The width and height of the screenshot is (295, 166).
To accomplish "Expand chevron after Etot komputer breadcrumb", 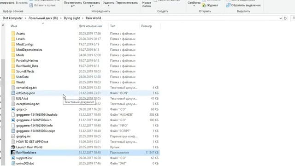I will coord(25,18).
